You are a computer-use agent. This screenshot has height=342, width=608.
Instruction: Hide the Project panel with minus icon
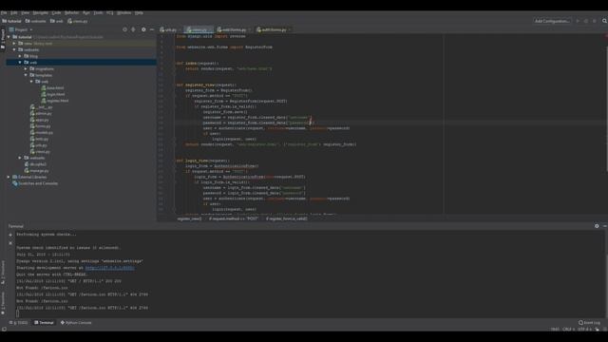[152, 29]
